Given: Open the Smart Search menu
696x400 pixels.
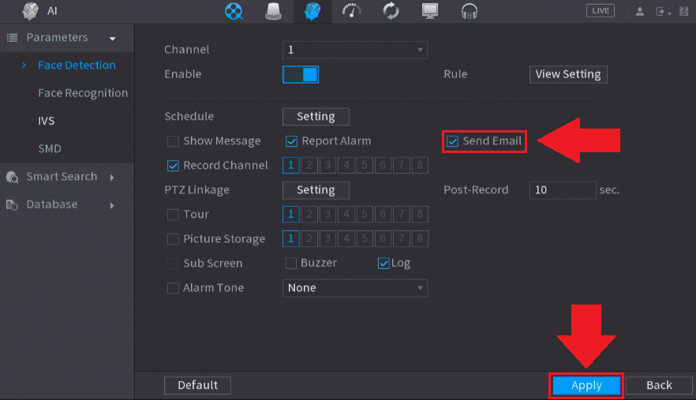Looking at the screenshot, I should pyautogui.click(x=62, y=177).
